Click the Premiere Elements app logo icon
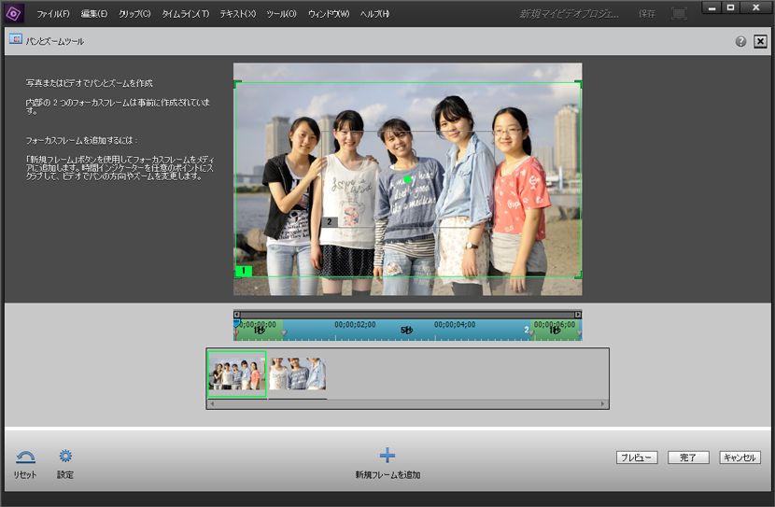 pyautogui.click(x=13, y=13)
